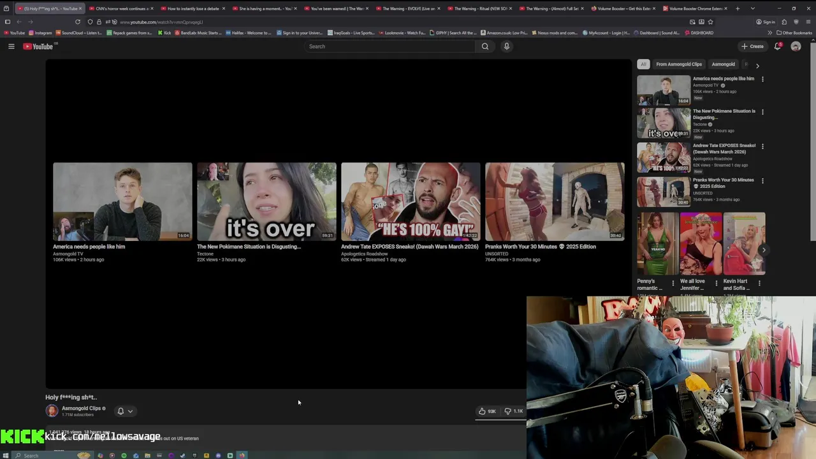Open end-screen video Andrew Tate EXPOSES Sneako
Screen dimensions: 816x459
411,201
